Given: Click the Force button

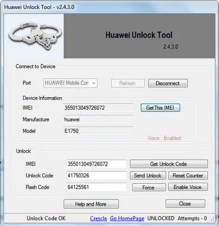Looking at the screenshot, I should tap(149, 188).
